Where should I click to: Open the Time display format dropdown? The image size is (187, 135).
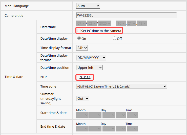point(82,47)
